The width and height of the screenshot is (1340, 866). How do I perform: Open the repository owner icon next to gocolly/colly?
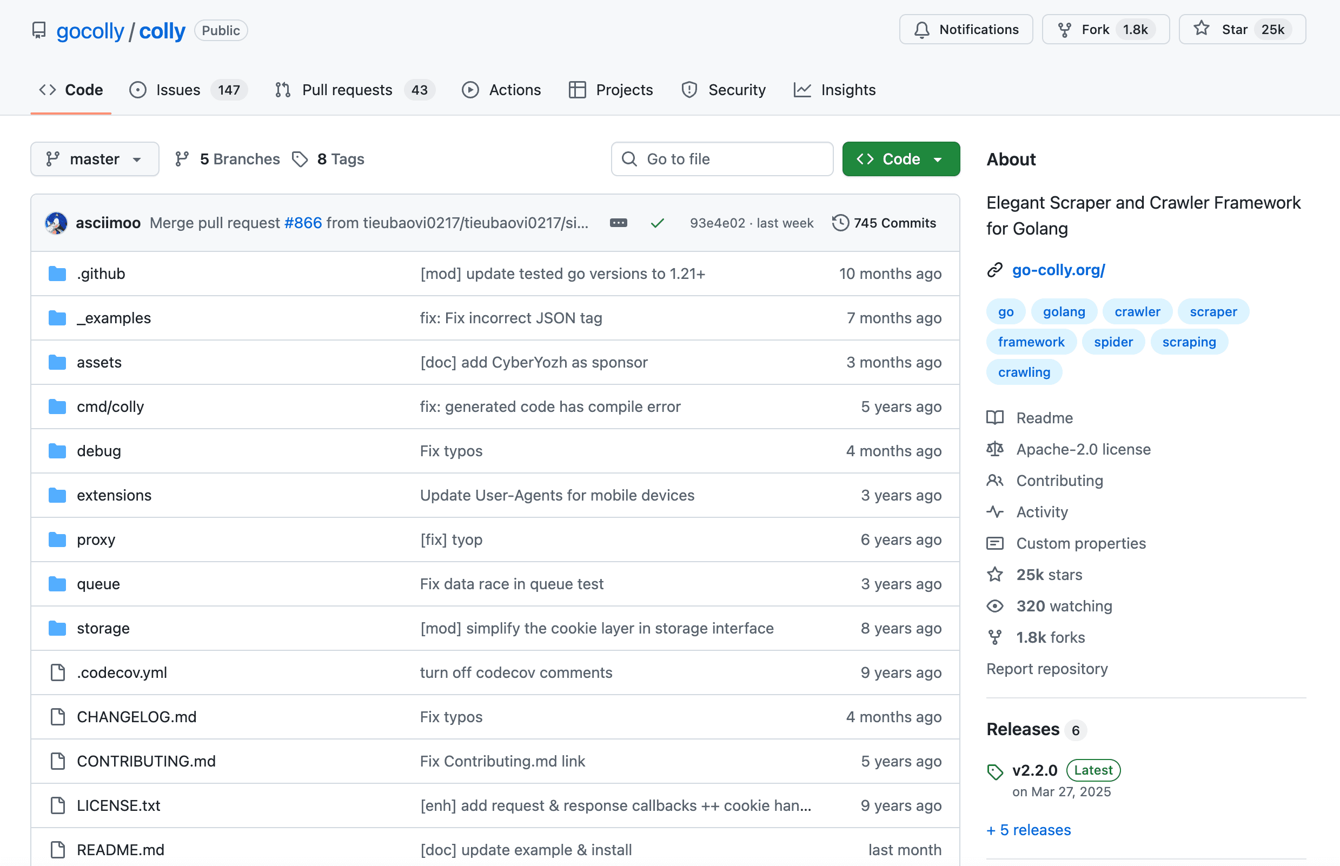pos(38,30)
